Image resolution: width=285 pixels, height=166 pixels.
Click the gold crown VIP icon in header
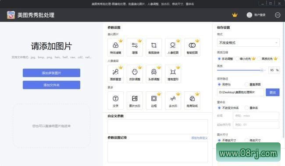pyautogui.click(x=235, y=15)
